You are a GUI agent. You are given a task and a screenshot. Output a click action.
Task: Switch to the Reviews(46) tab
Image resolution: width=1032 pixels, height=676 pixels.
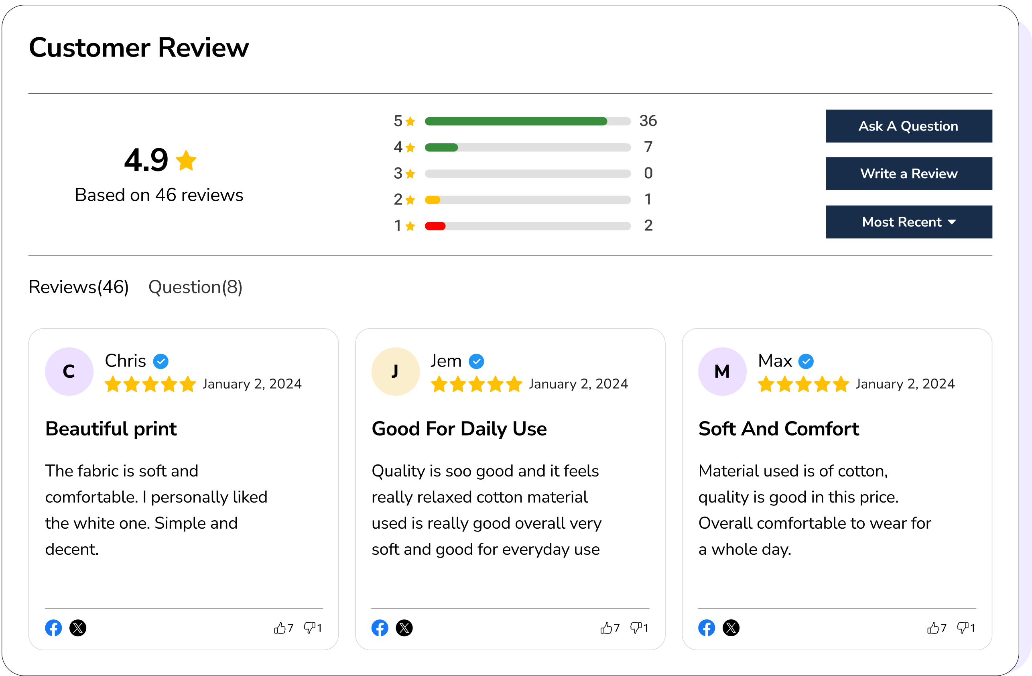click(79, 287)
